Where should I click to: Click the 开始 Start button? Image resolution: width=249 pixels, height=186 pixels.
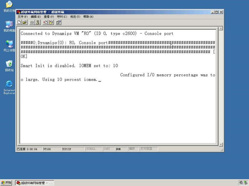(6, 183)
